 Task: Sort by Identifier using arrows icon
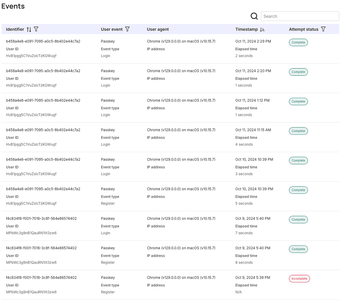(x=29, y=29)
